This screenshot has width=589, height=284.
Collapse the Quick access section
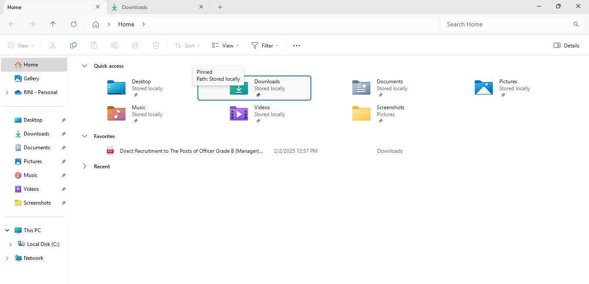[x=85, y=66]
